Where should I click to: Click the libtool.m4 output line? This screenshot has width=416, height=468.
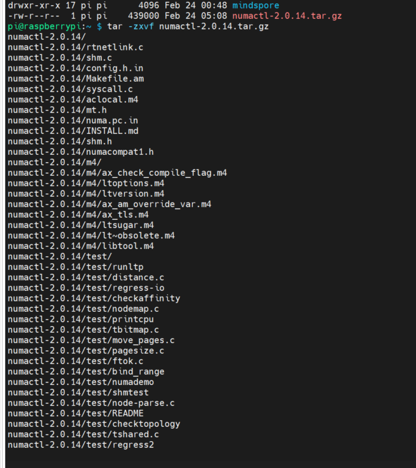(x=80, y=246)
